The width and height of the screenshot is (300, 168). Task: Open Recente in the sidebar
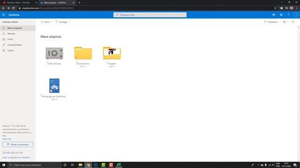coord(18,34)
